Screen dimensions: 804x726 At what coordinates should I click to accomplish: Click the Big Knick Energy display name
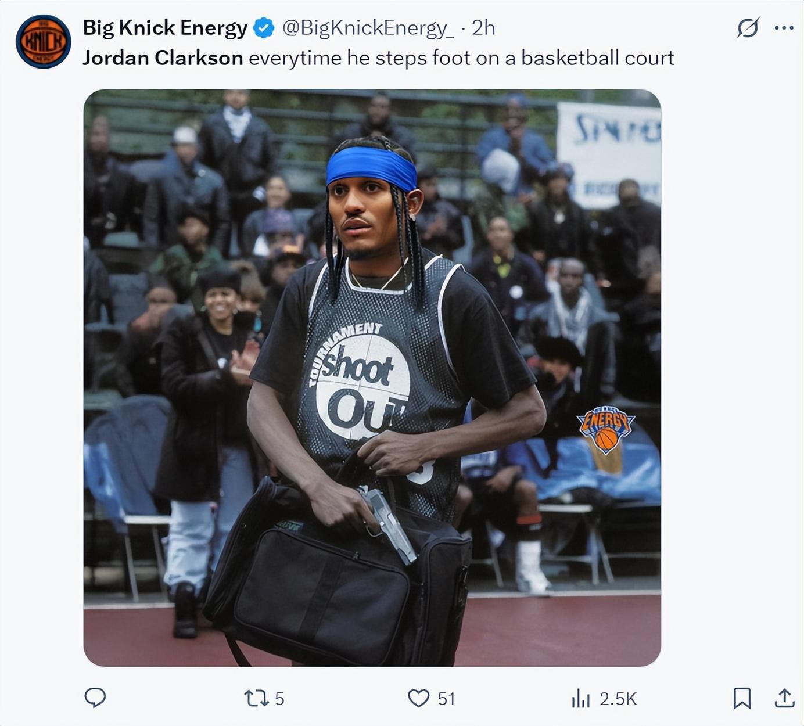click(165, 28)
